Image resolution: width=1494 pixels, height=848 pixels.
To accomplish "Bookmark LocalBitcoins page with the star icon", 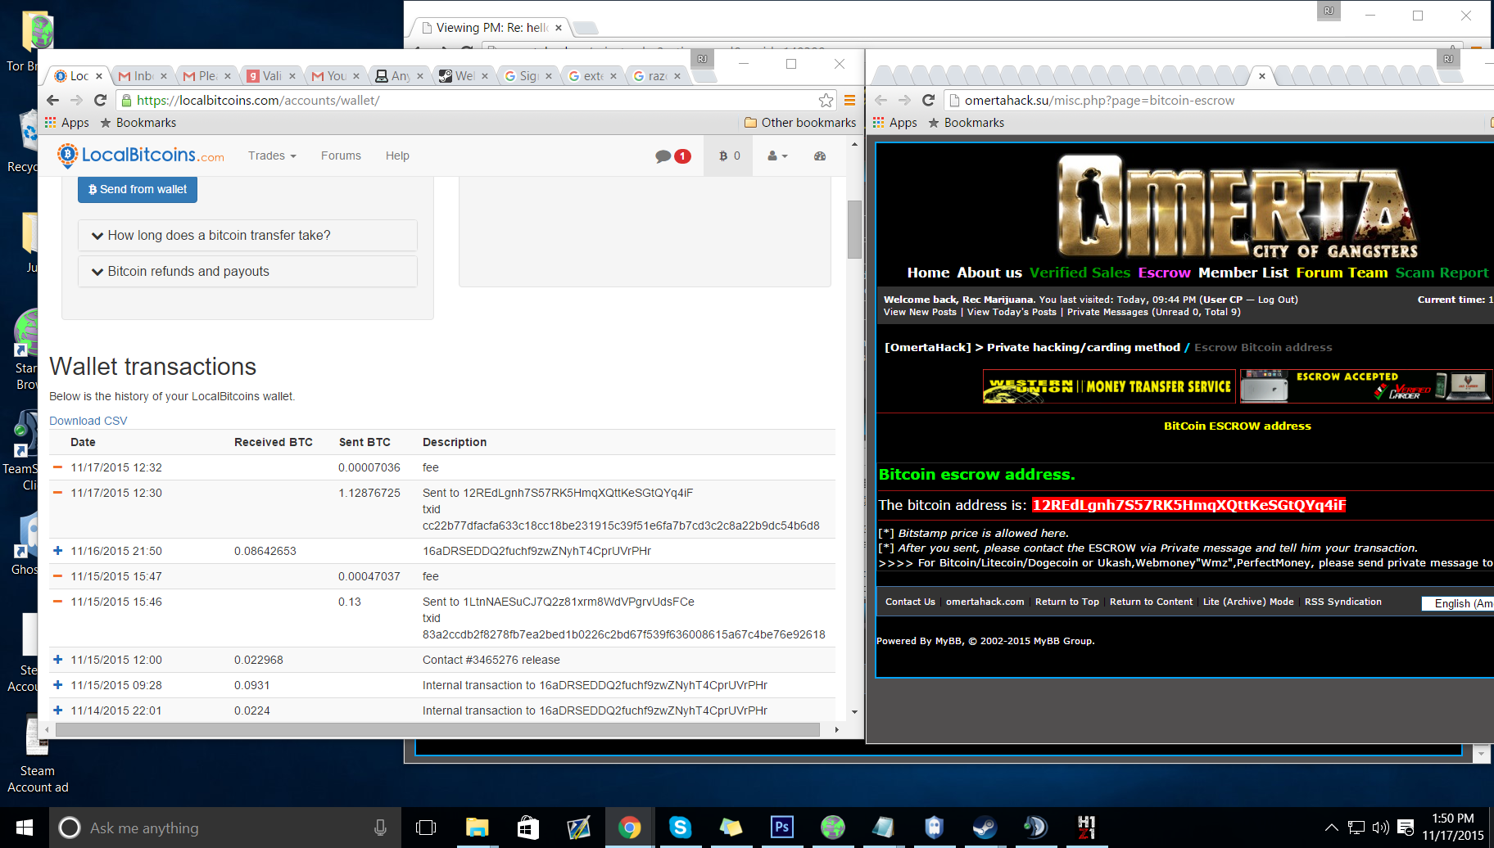I will tap(826, 100).
